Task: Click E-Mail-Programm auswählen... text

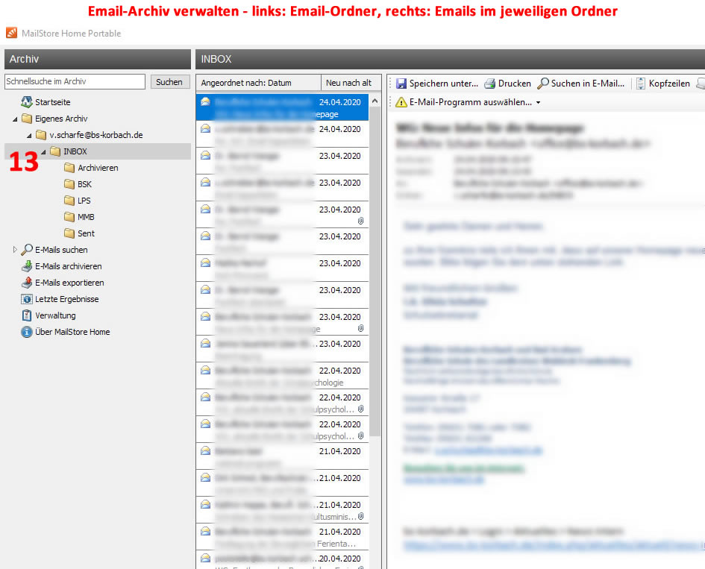Action: tap(470, 102)
